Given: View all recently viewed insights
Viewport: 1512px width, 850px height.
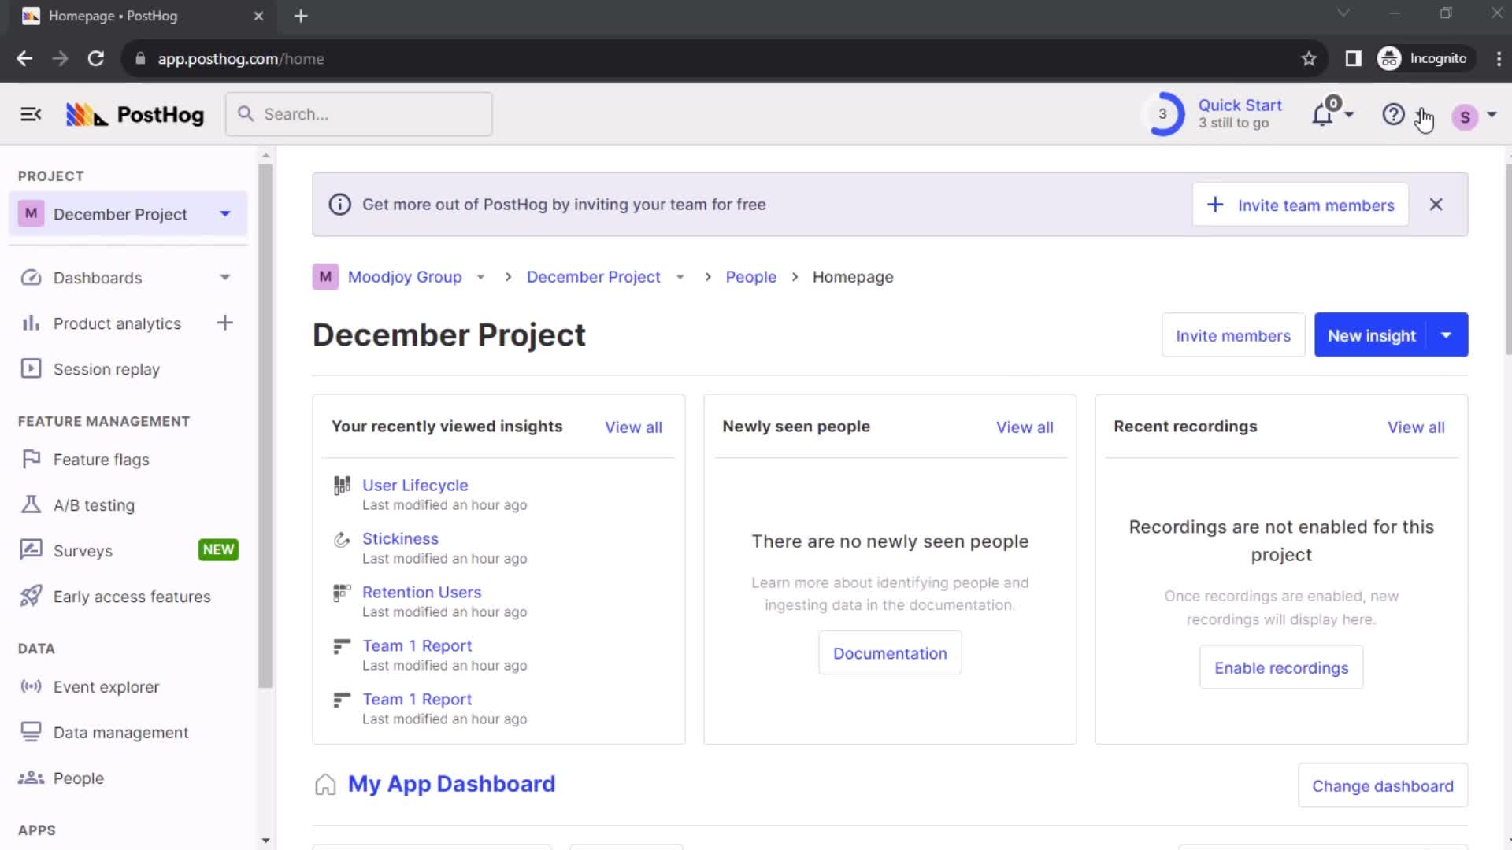Looking at the screenshot, I should pos(633,427).
